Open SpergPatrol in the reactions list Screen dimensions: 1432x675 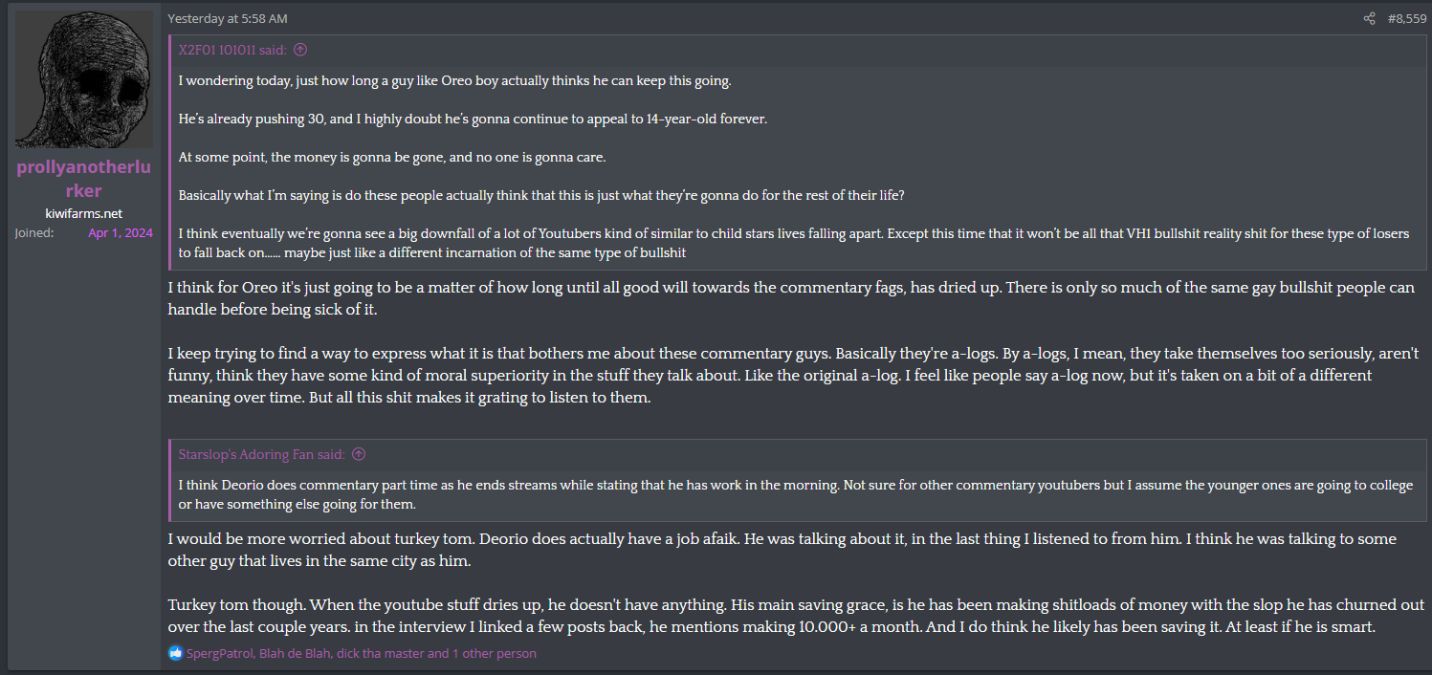pos(219,653)
